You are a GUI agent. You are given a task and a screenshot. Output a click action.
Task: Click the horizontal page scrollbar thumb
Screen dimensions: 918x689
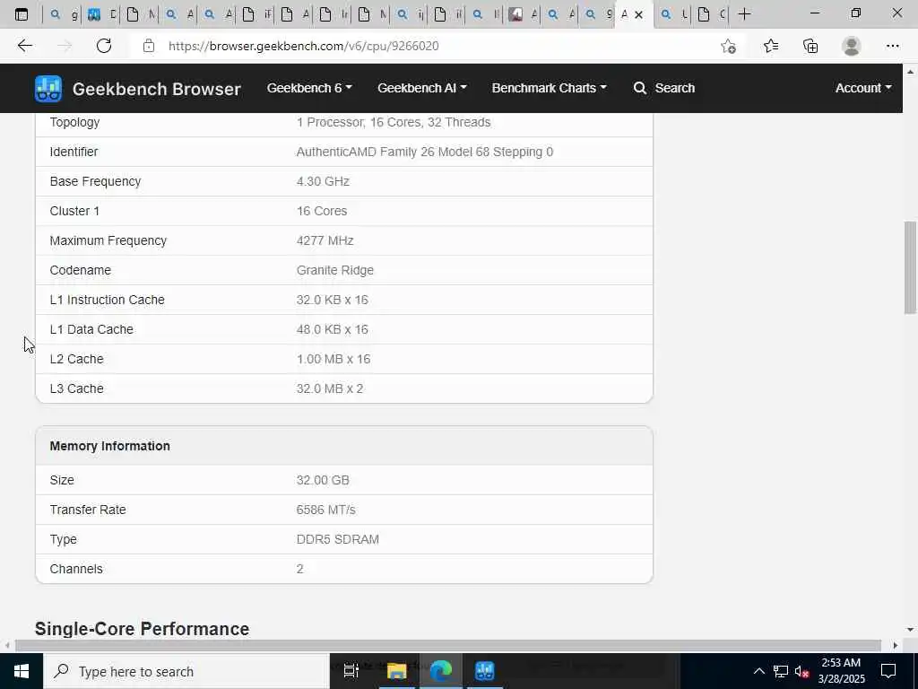point(448,646)
